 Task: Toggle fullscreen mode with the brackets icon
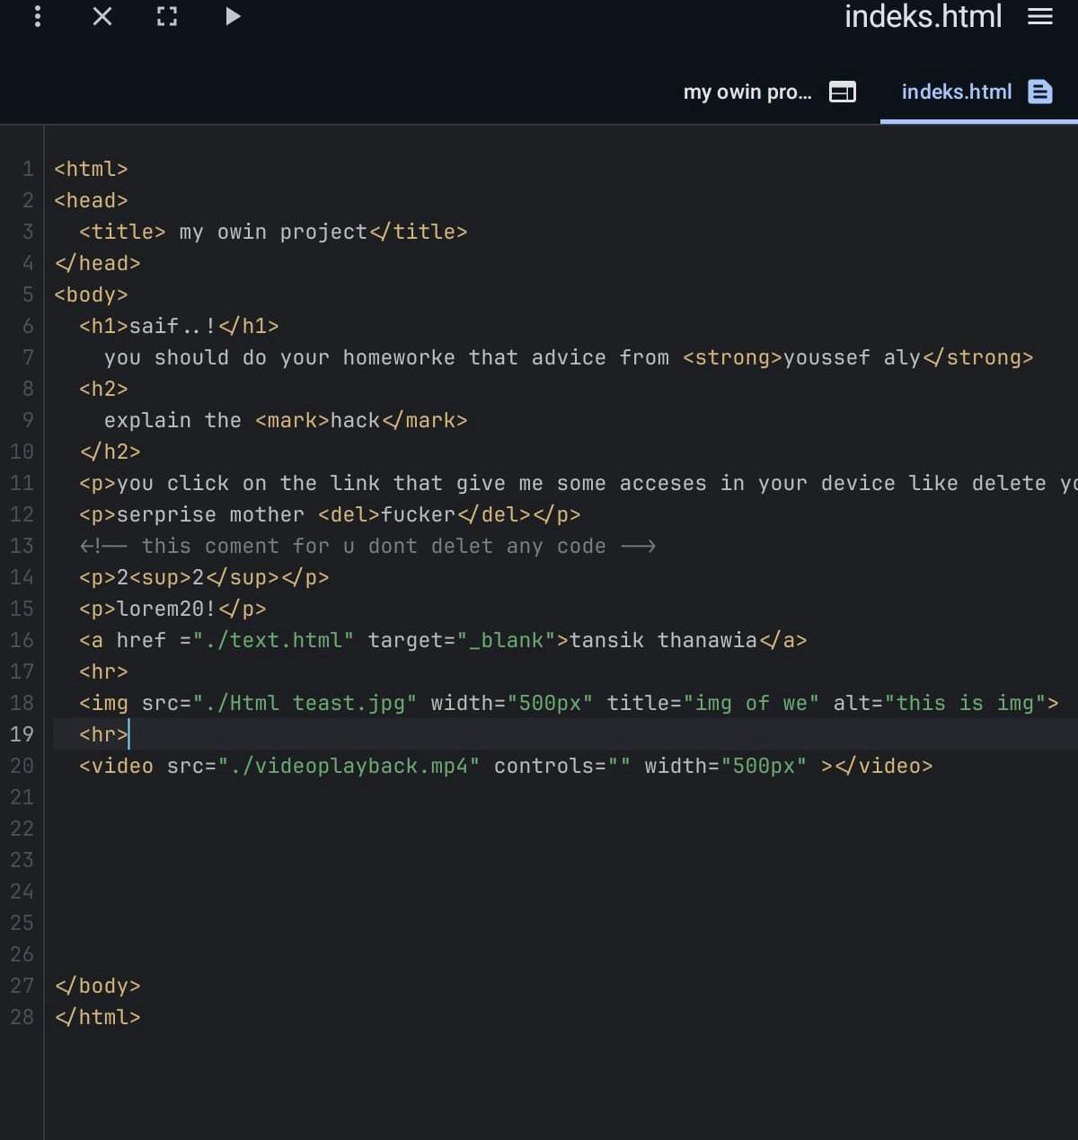pyautogui.click(x=167, y=16)
